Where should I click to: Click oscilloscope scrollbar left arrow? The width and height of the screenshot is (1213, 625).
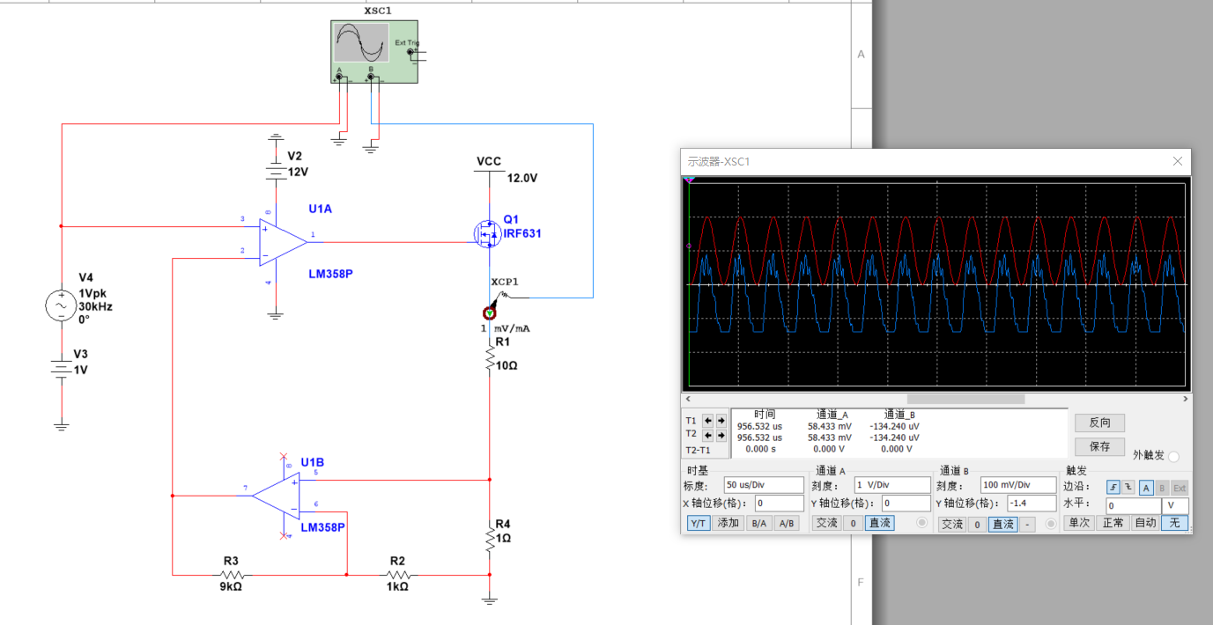(x=688, y=399)
